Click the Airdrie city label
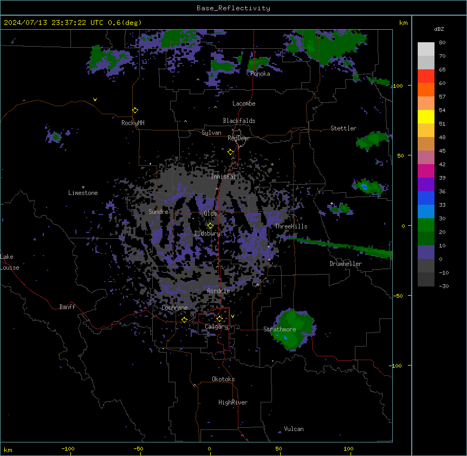This screenshot has height=456, width=467. (x=218, y=291)
